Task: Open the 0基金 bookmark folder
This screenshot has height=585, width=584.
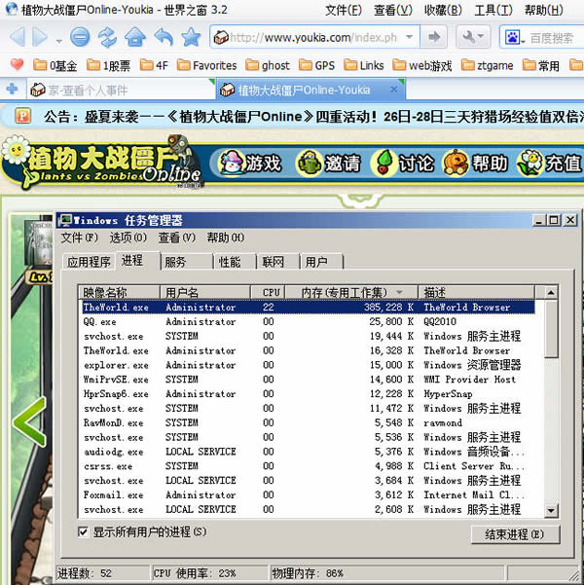Action: click(55, 65)
